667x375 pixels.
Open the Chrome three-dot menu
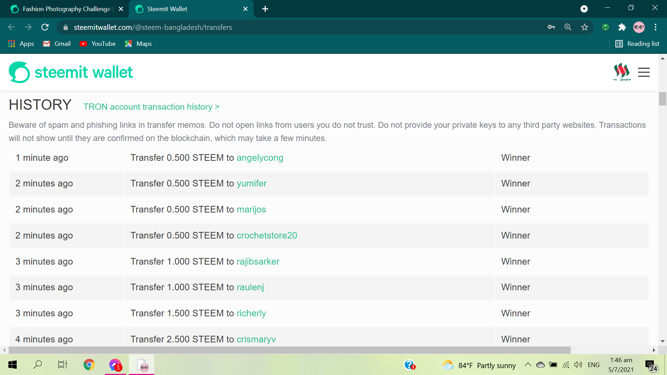click(x=656, y=27)
